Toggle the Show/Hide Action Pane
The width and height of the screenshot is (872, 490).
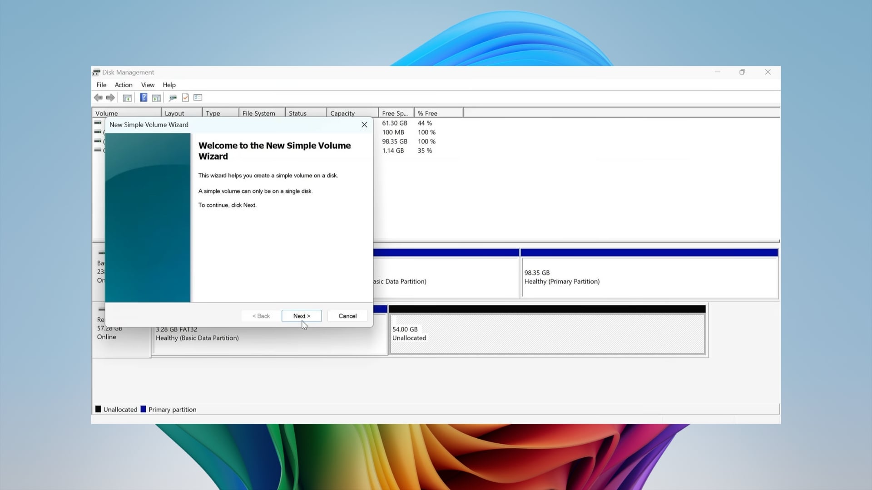tap(156, 98)
